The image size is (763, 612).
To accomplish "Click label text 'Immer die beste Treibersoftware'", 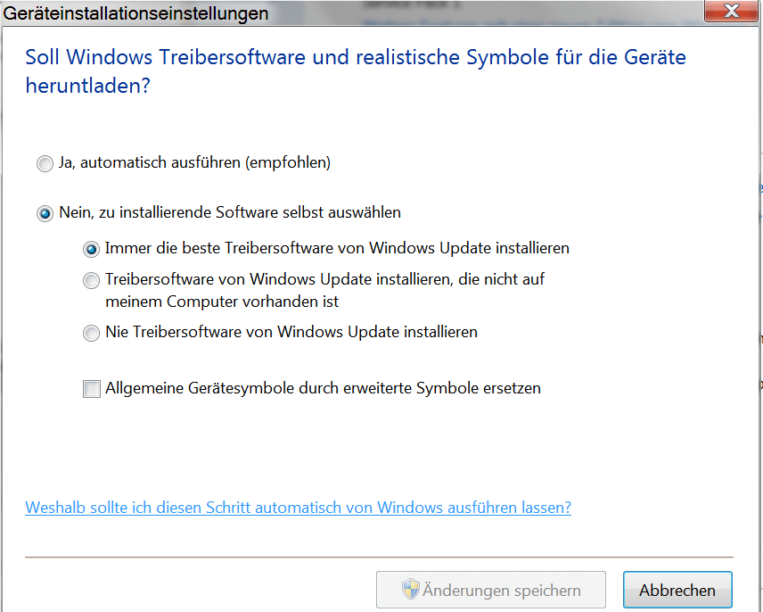I will click(x=337, y=247).
